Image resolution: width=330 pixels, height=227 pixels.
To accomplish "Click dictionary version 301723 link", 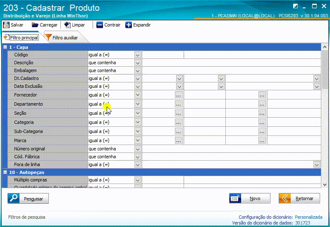I will coord(302,223).
